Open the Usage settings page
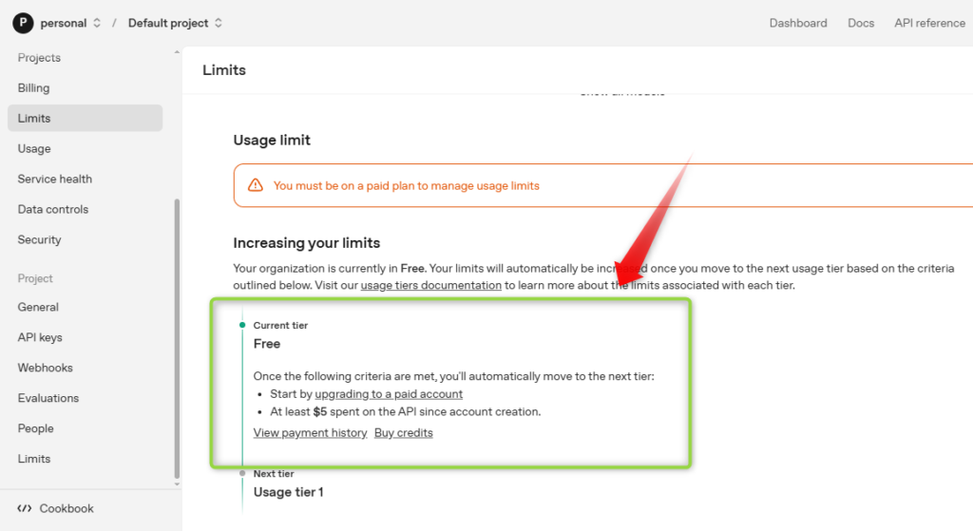Image resolution: width=973 pixels, height=531 pixels. [34, 149]
